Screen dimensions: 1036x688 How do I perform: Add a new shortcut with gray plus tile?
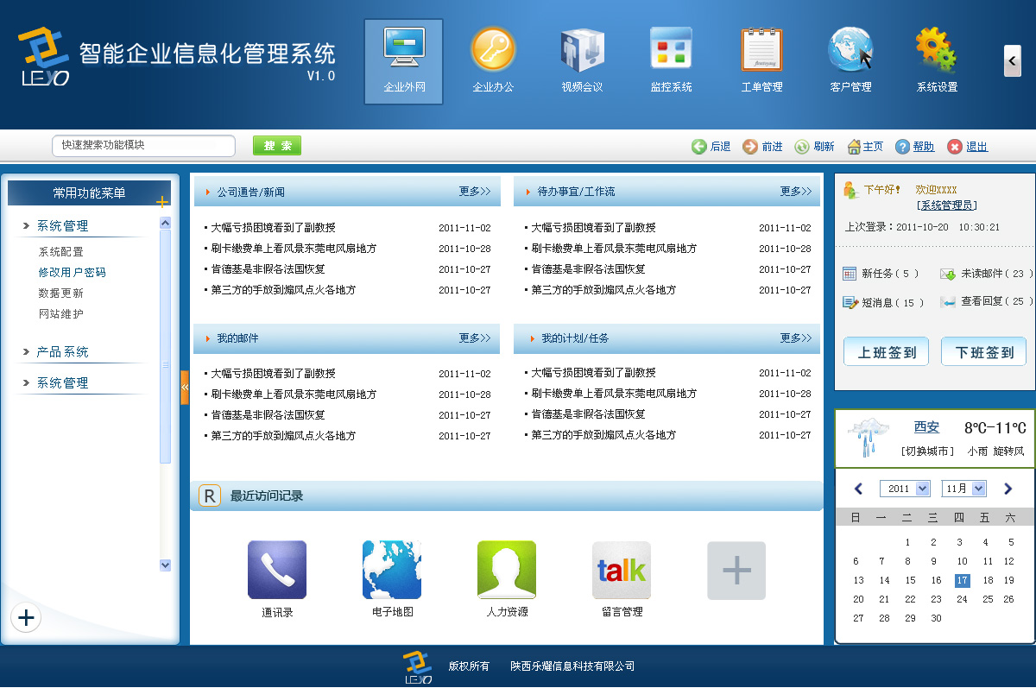click(736, 571)
